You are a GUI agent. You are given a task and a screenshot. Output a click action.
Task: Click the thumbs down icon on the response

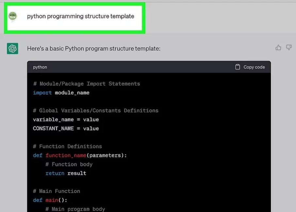click(289, 48)
